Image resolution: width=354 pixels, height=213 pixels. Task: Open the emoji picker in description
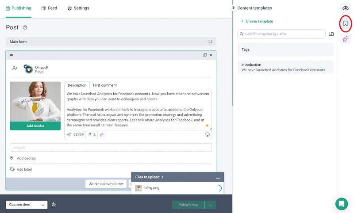click(x=208, y=134)
